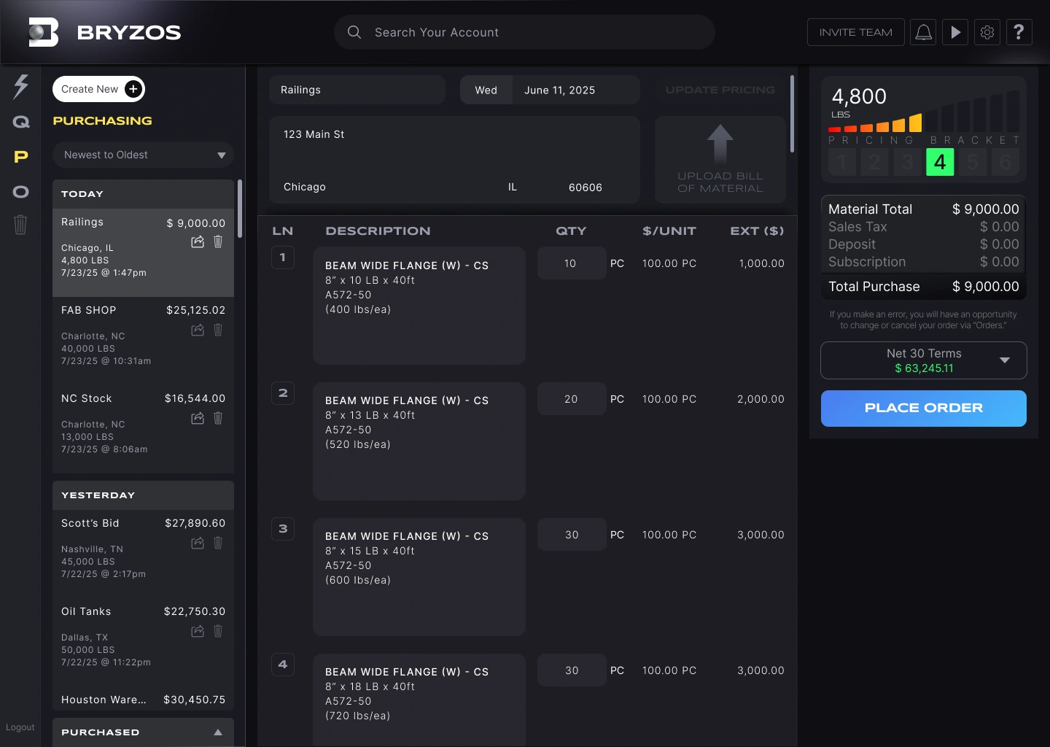Open Quotes from the Q sidebar icon

pyautogui.click(x=20, y=122)
